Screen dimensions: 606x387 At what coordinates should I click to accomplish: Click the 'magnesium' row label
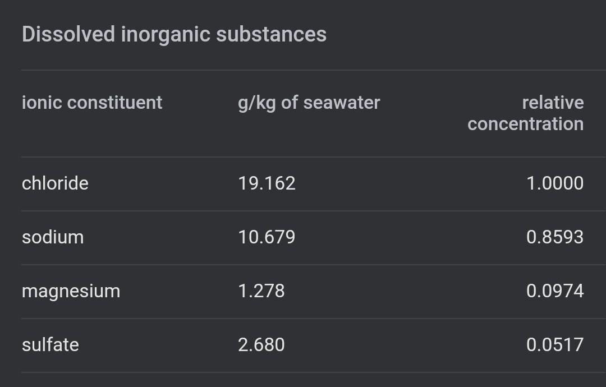[x=71, y=291]
